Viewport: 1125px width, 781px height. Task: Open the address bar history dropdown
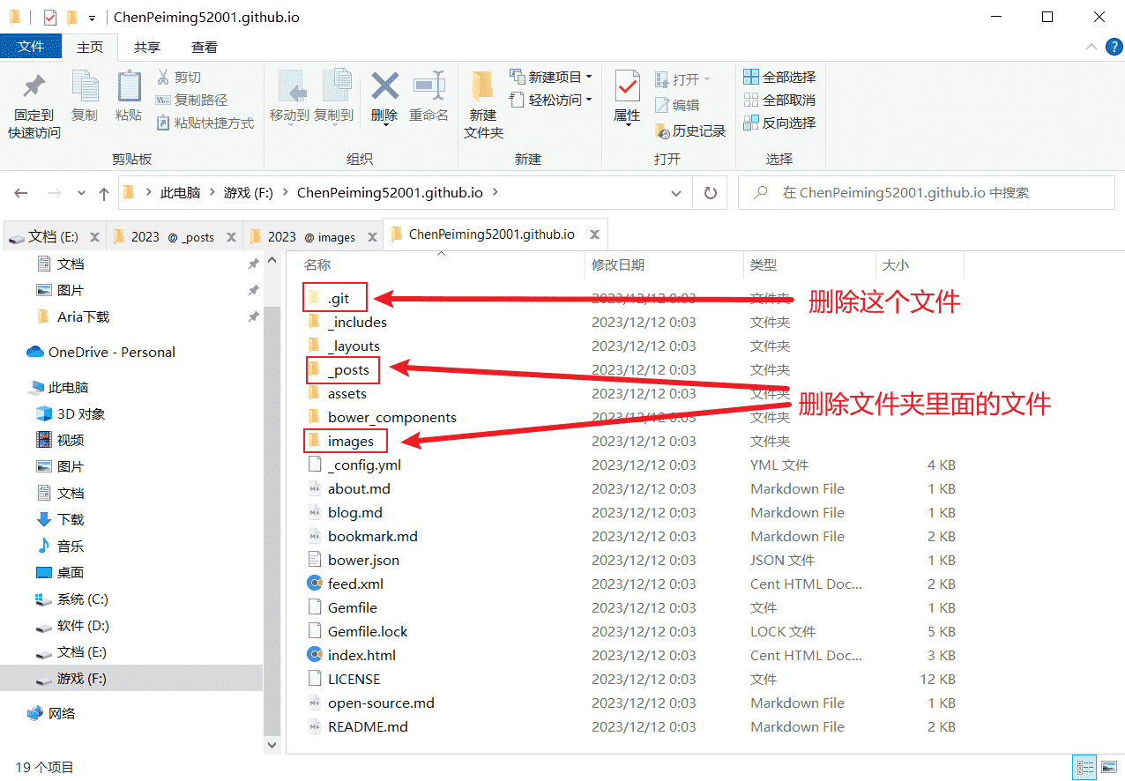[x=676, y=193]
